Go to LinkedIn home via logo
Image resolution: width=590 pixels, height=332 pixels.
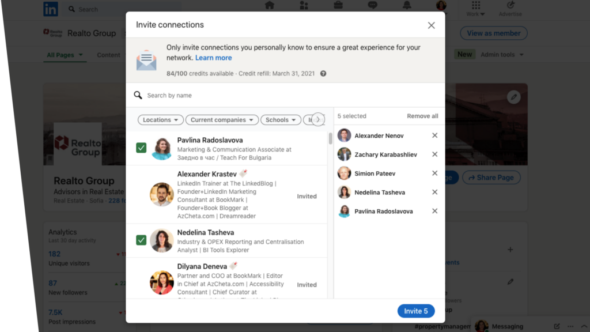click(x=51, y=9)
